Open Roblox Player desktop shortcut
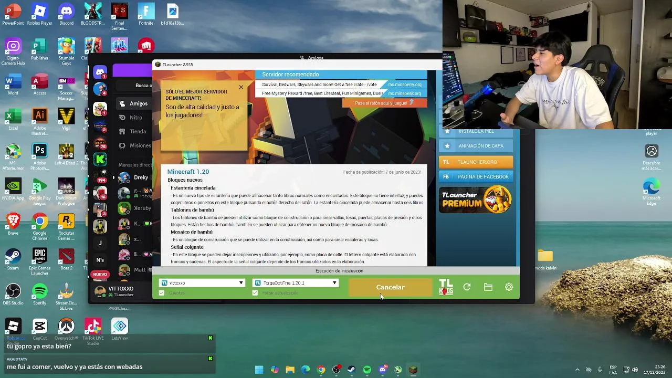 tap(40, 14)
